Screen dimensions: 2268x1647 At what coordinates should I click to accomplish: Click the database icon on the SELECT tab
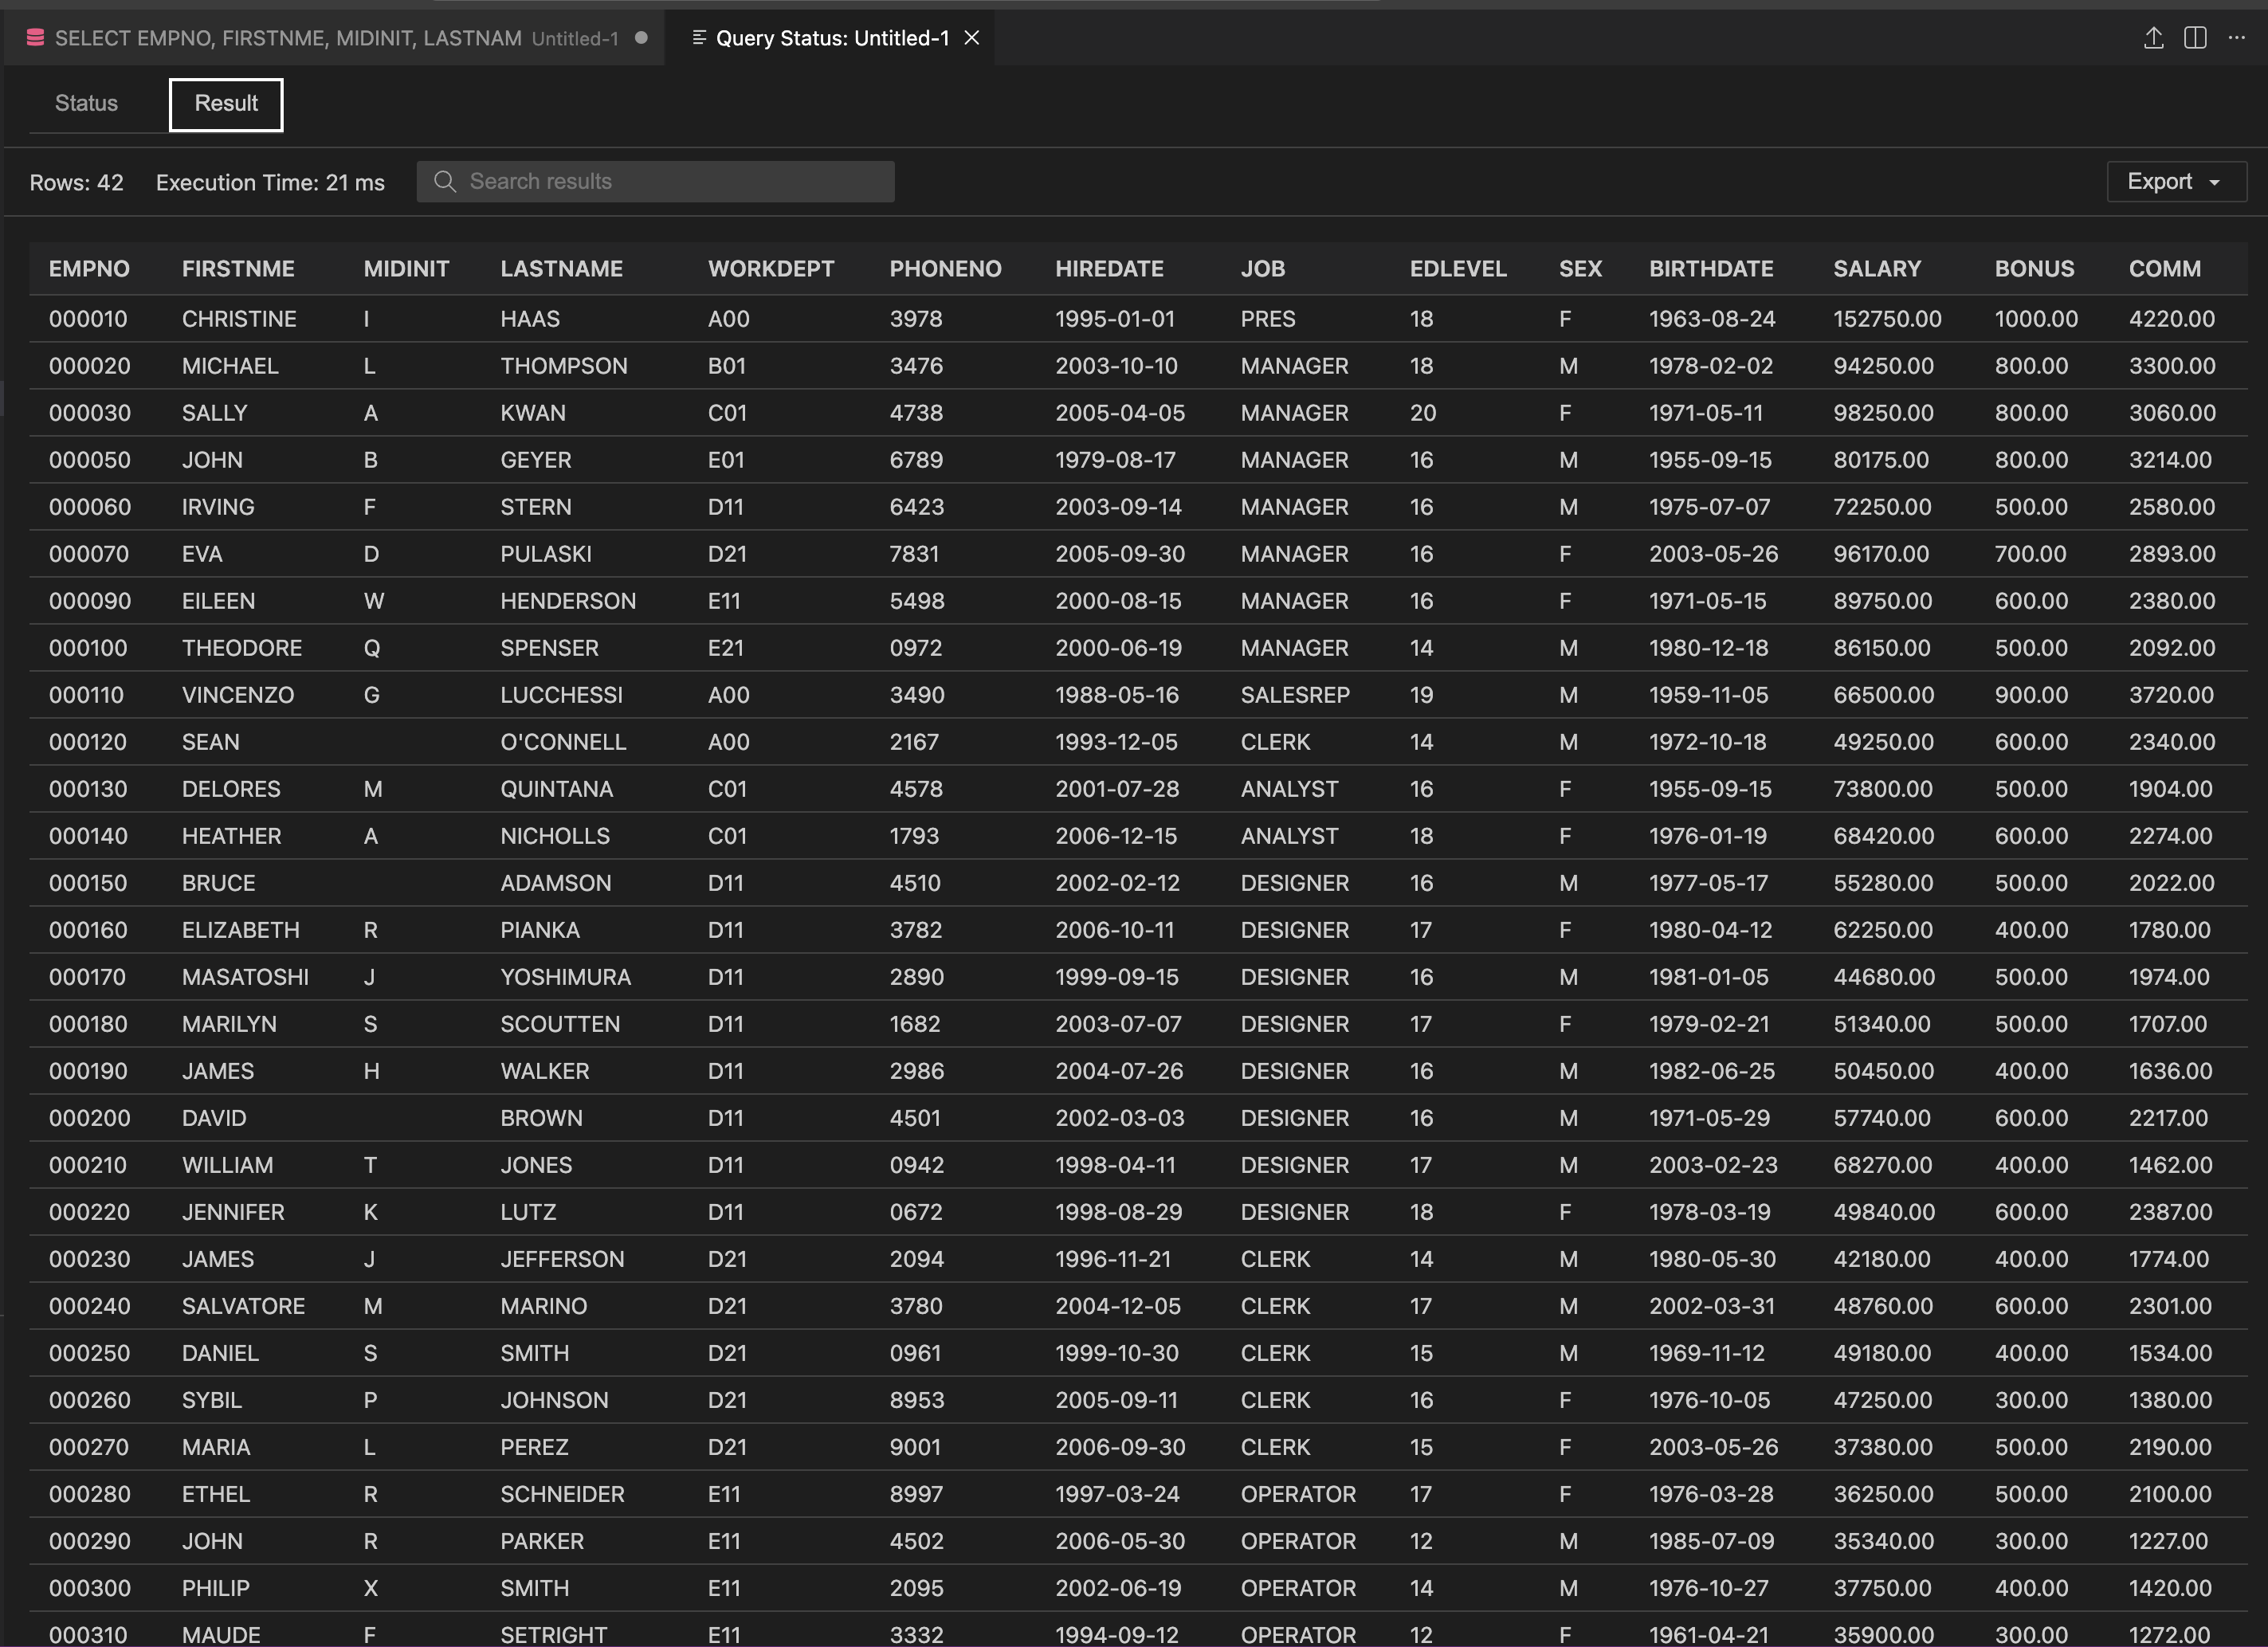point(35,37)
